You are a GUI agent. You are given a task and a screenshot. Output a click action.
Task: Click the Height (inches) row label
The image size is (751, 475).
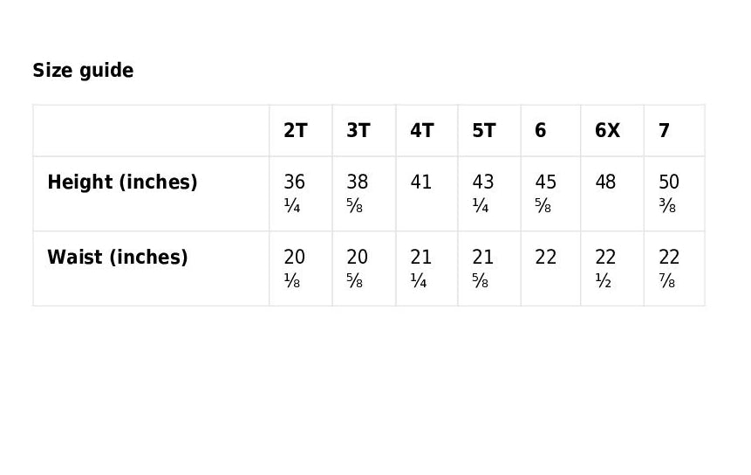(122, 182)
